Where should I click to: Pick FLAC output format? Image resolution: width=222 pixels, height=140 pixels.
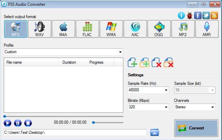(x=87, y=29)
